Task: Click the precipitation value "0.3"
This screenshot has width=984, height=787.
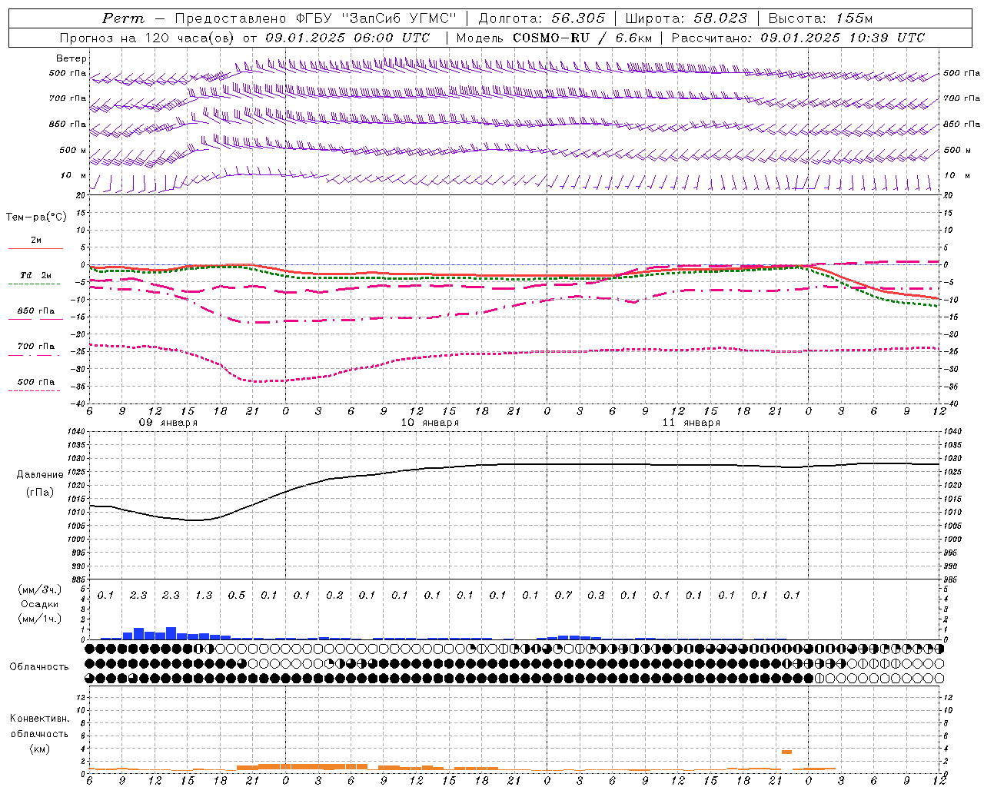Action: coord(596,596)
